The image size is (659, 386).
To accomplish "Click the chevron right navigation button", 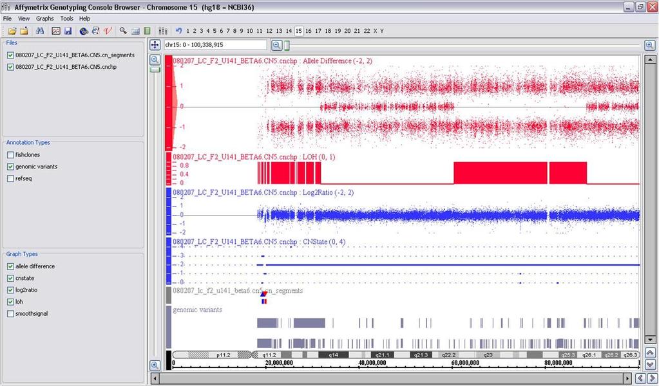I will pos(652,378).
